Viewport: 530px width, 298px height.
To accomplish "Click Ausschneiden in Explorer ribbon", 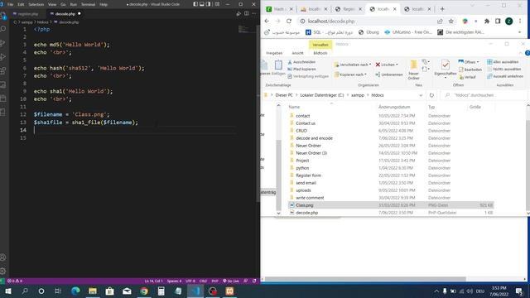I will pyautogui.click(x=301, y=62).
